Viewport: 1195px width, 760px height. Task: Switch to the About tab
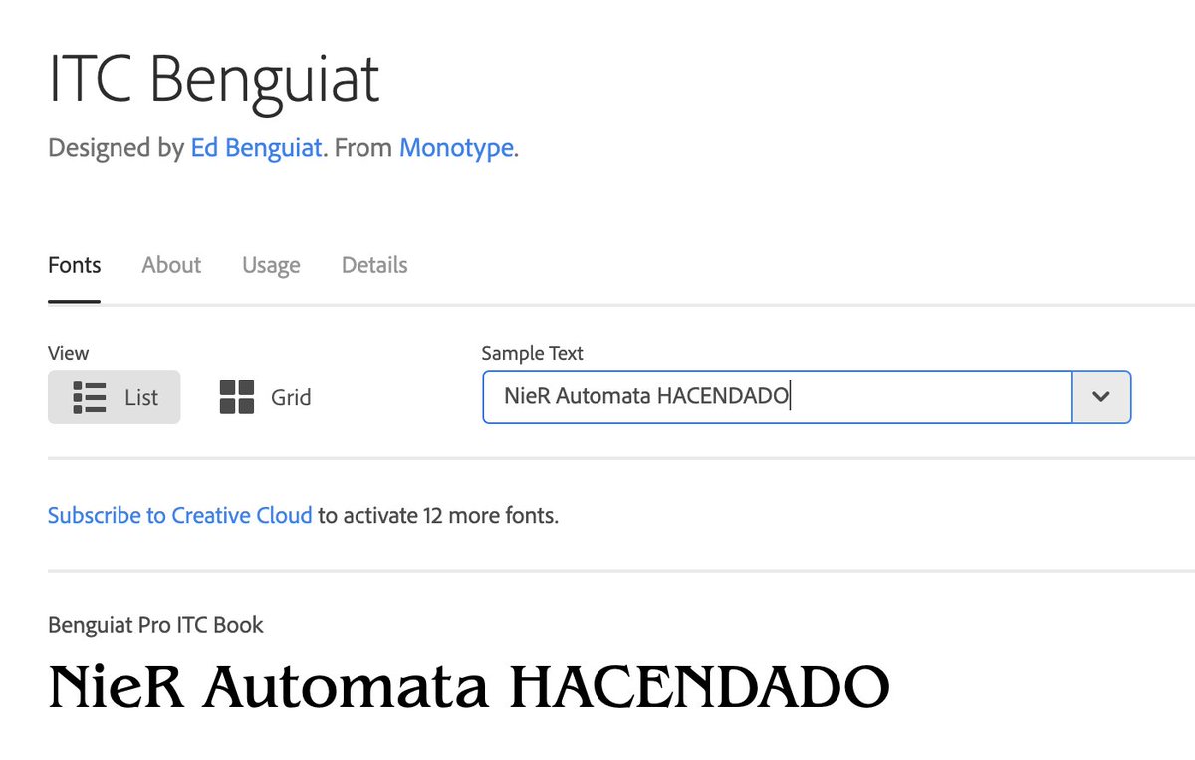coord(171,265)
